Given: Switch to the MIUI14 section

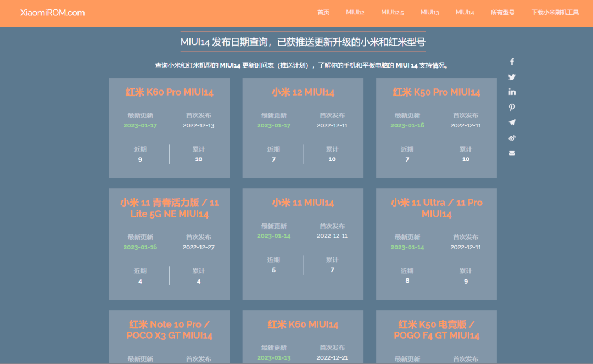Looking at the screenshot, I should (x=465, y=11).
